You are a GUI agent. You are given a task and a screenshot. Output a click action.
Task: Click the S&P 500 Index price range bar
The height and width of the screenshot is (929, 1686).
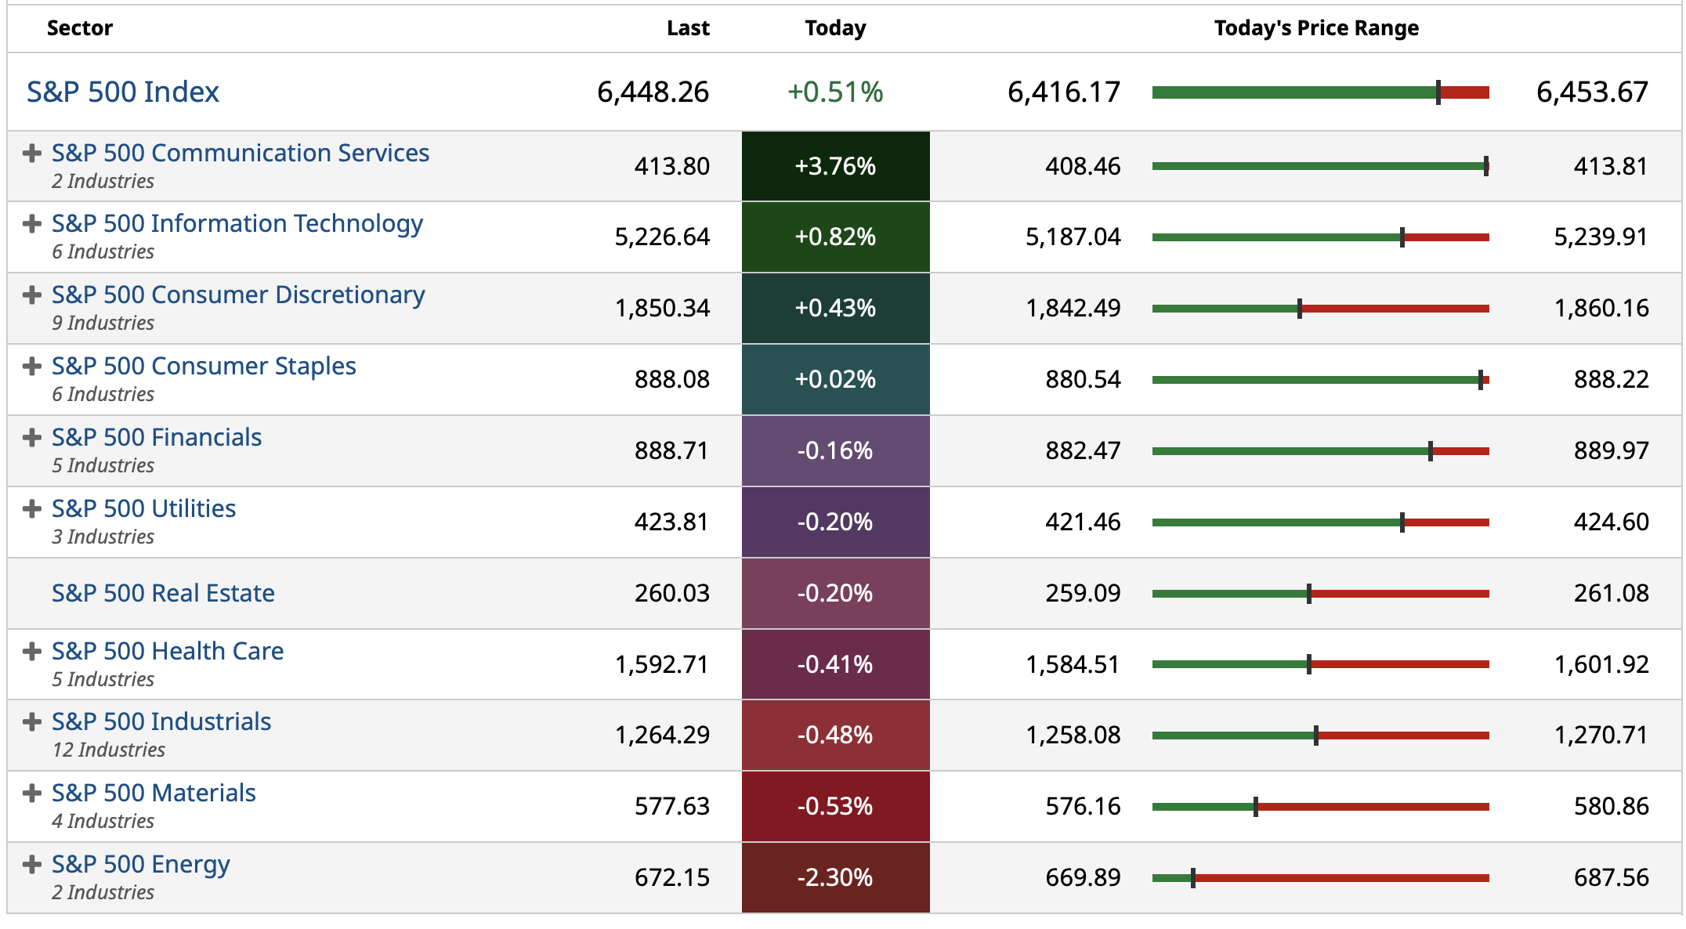[x=1320, y=93]
